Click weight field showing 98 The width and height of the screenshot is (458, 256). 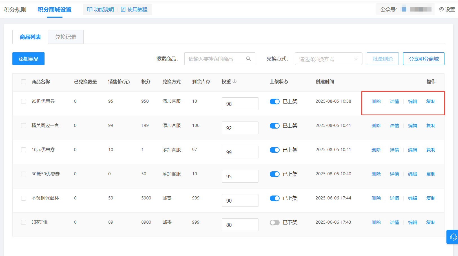(240, 104)
